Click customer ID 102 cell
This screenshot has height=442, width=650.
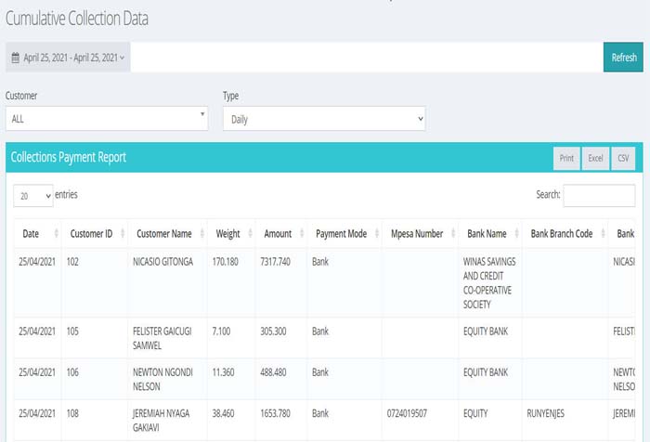tap(95, 283)
